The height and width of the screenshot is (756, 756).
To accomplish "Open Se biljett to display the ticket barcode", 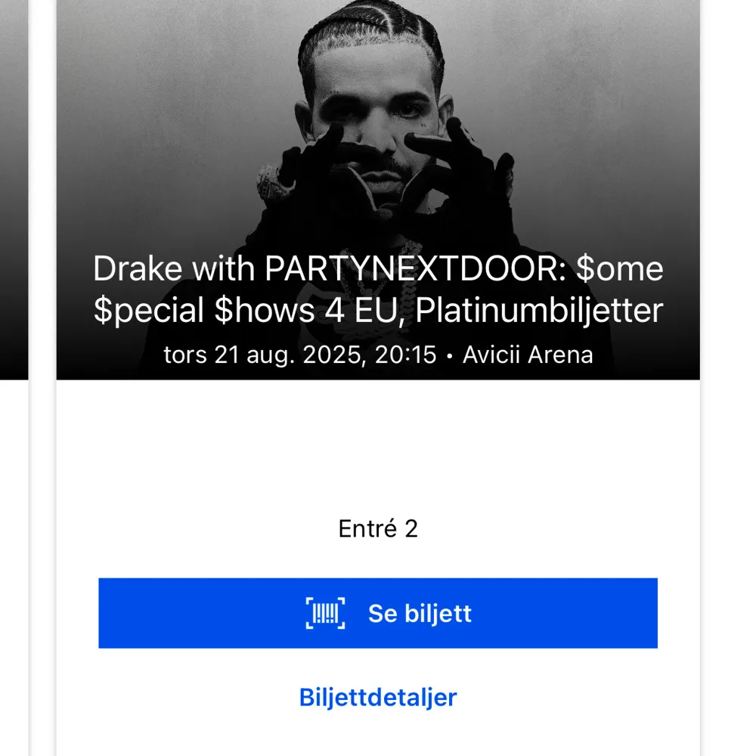I will 378,613.
